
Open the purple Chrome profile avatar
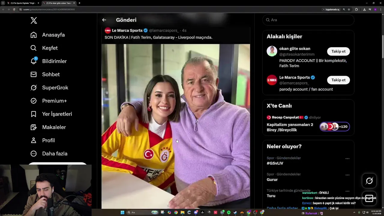pos(375,9)
